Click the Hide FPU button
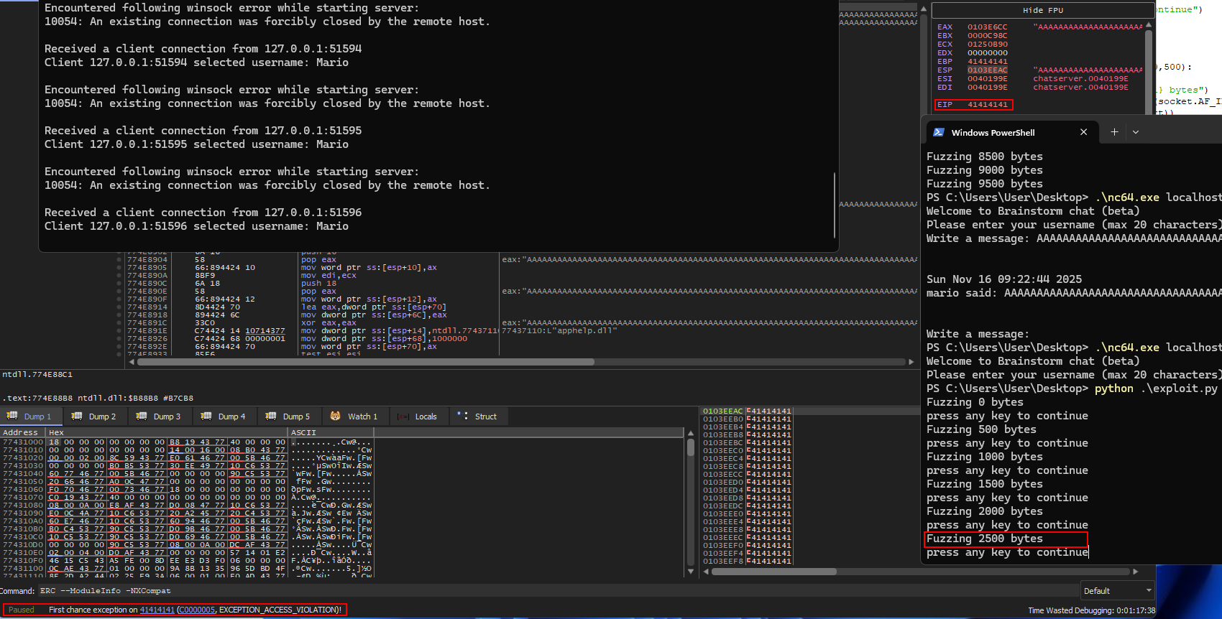This screenshot has width=1222, height=619. click(1042, 10)
